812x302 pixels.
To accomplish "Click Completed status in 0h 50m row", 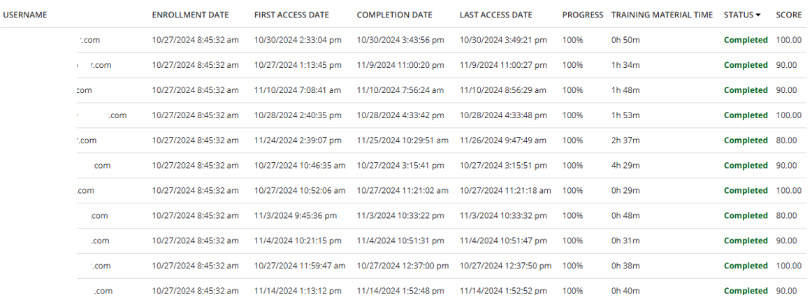I will (746, 40).
